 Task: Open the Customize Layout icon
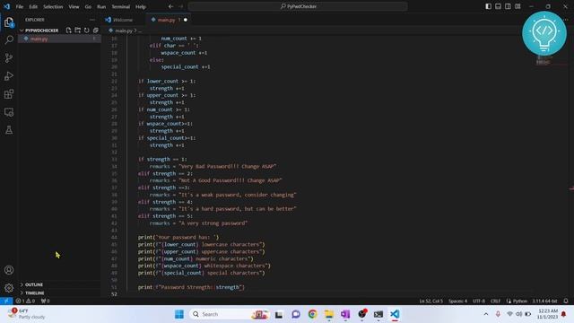click(517, 6)
